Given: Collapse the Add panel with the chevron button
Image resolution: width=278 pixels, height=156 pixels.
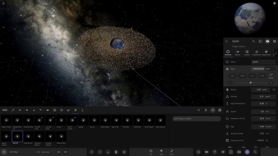Looking at the screenshot, I should (x=213, y=110).
